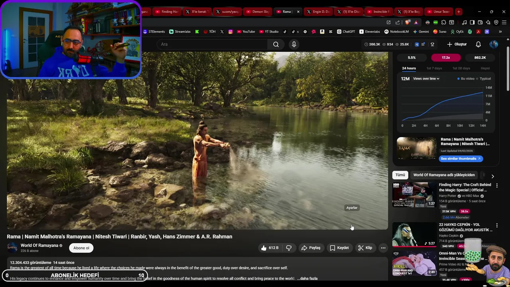Click the 17.2x outlier score pill
The image size is (510, 287).
point(446,57)
